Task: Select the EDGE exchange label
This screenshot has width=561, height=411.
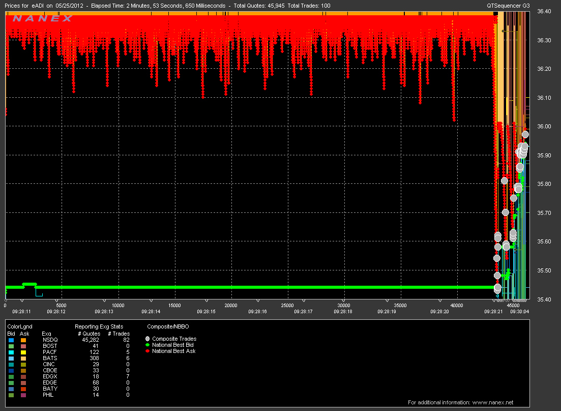Action: tap(50, 382)
